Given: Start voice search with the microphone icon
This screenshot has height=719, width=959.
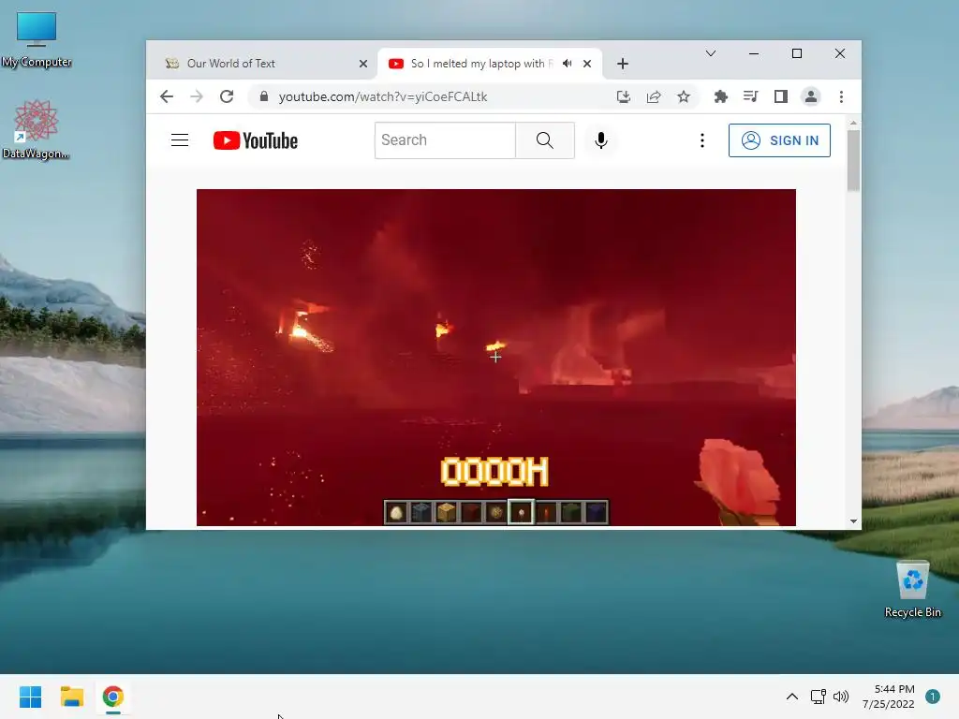Looking at the screenshot, I should coord(601,140).
